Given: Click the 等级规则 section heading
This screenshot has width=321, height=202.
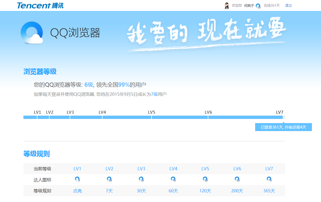Looking at the screenshot, I should tap(37, 154).
